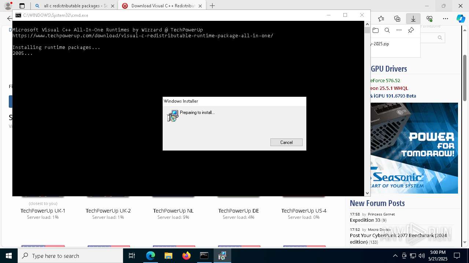
Task: Open the GPU Drivers heading
Action: 389,69
